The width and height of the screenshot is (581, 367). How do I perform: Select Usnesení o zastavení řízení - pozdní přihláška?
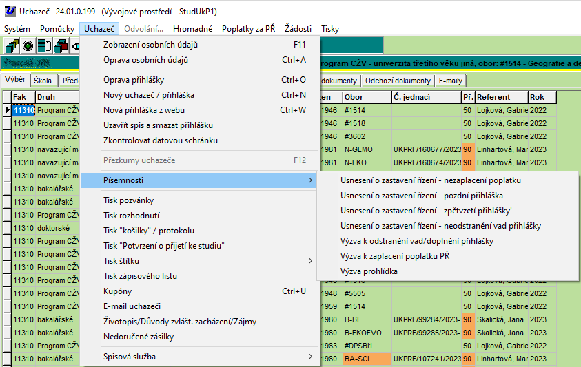(421, 196)
